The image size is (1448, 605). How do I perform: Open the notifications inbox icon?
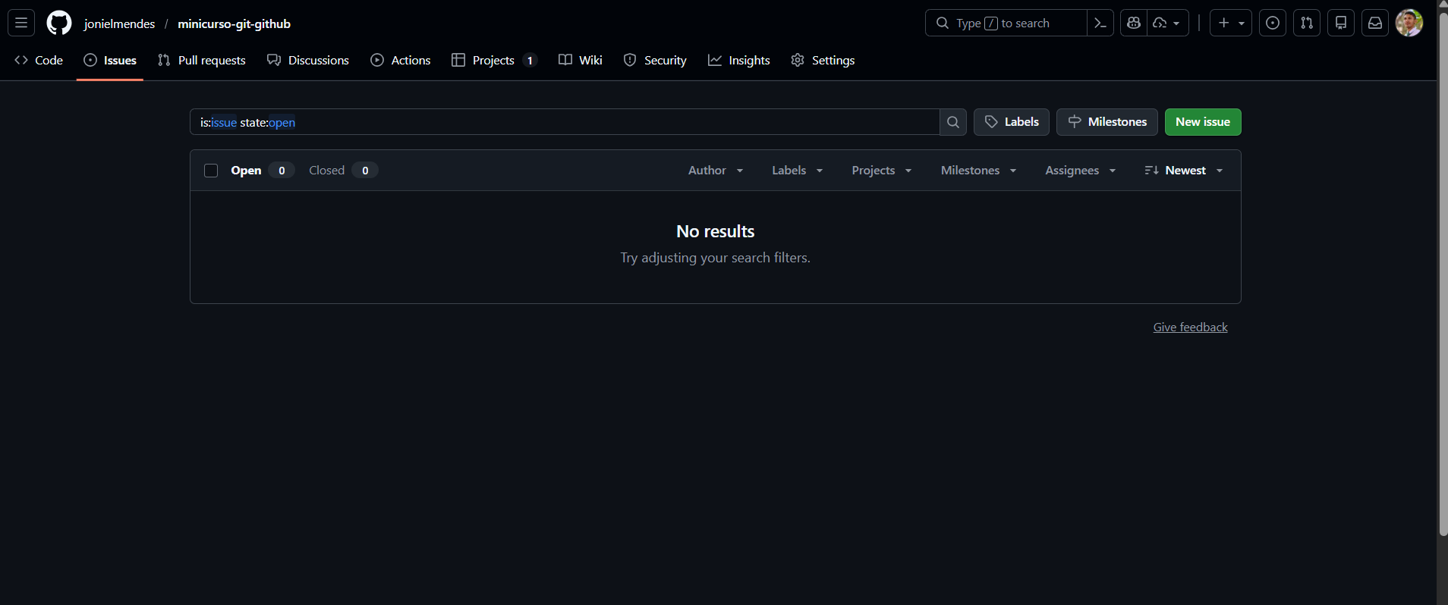1375,24
